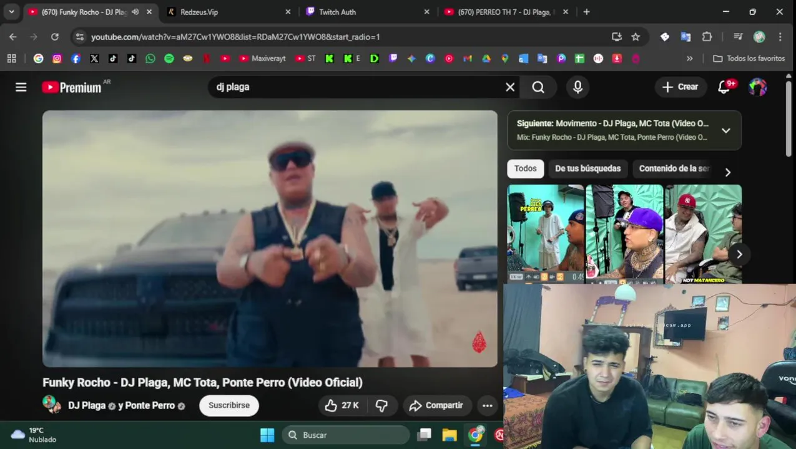
Task: Click the Compartir share button
Action: 436,405
